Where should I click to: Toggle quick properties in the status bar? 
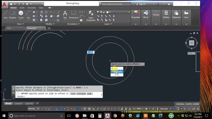point(174,109)
